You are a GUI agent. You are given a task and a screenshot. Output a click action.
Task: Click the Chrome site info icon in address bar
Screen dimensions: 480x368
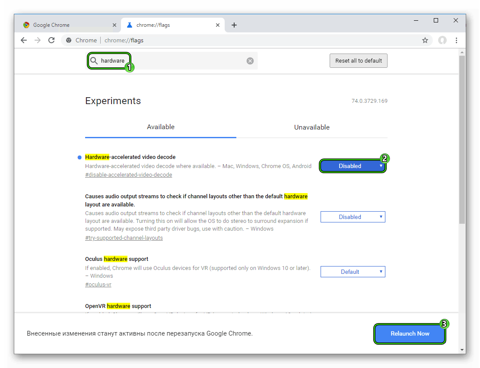coord(69,40)
